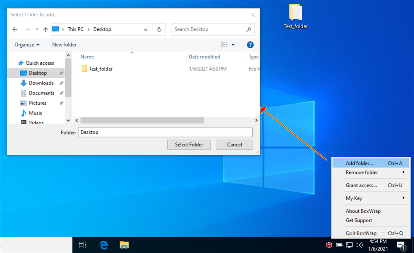The width and height of the screenshot is (414, 253).
Task: Open Music in navigation pane
Action: tap(36, 113)
